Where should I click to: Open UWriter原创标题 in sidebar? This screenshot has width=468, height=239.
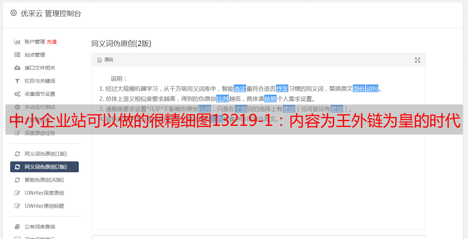[44, 206]
